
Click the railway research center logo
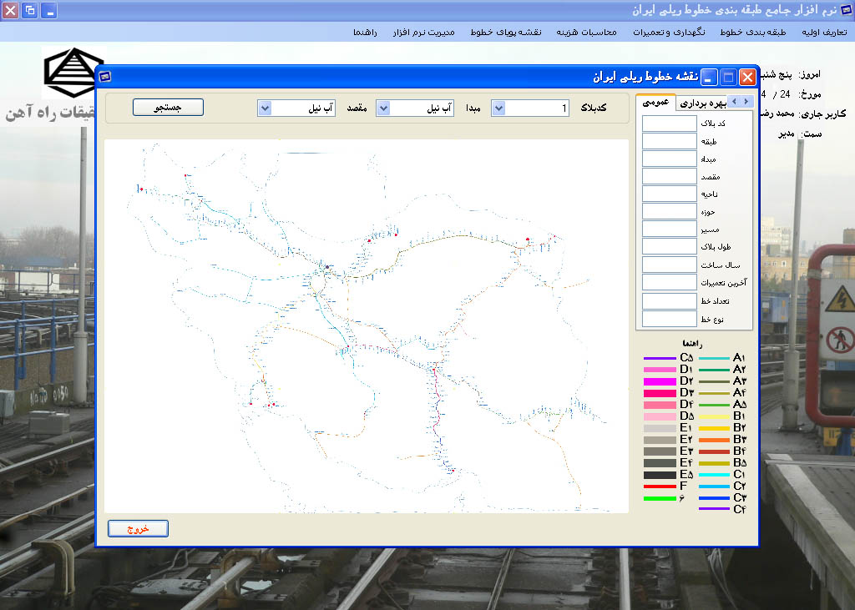(x=73, y=73)
